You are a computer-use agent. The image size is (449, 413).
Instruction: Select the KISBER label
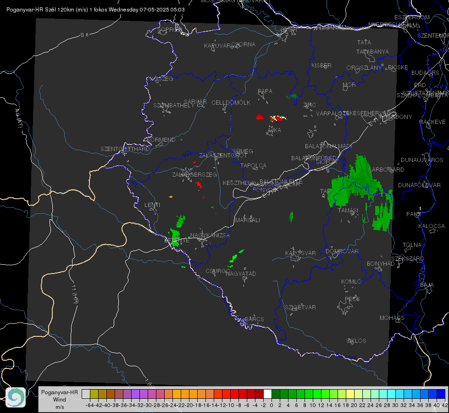pyautogui.click(x=322, y=66)
